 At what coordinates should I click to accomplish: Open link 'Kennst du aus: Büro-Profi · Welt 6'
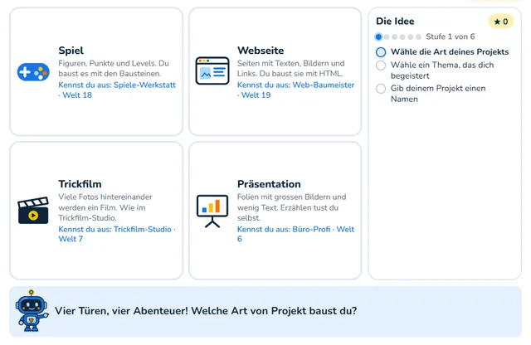[x=295, y=234]
